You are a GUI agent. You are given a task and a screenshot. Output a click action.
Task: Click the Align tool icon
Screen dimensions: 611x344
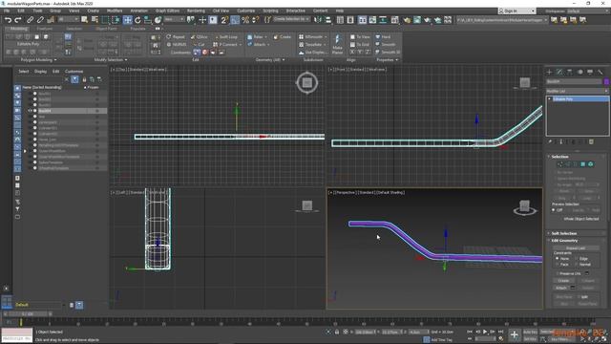pyautogui.click(x=328, y=20)
